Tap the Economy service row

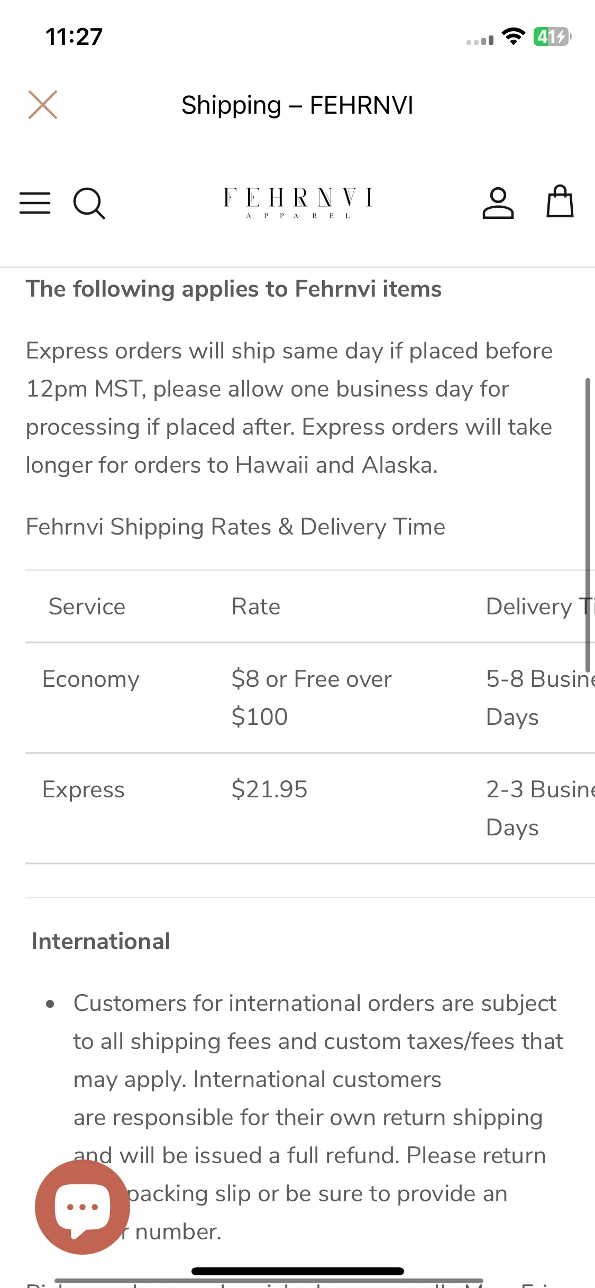[91, 679]
